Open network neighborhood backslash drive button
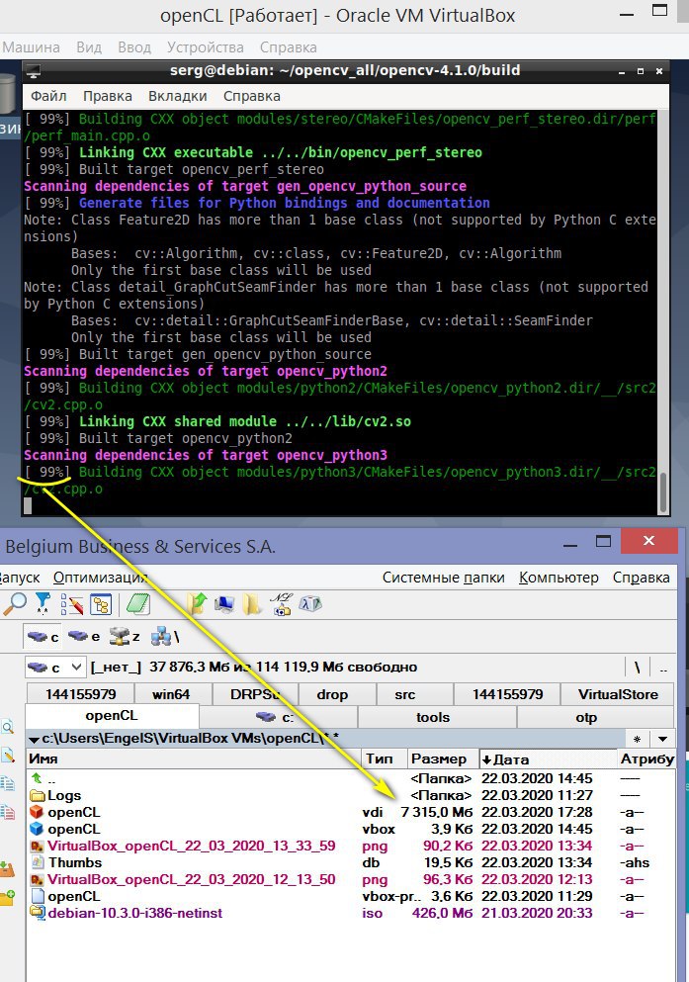This screenshot has width=689, height=982. [x=165, y=636]
